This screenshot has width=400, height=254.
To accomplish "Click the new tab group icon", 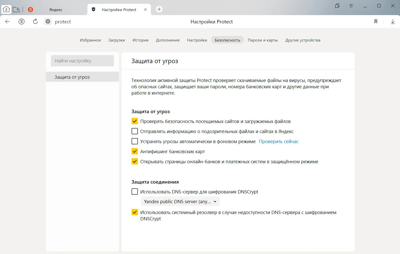I will click(16, 10).
